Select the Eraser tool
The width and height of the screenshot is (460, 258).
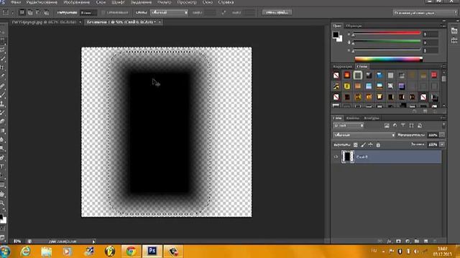pyautogui.click(x=3, y=122)
